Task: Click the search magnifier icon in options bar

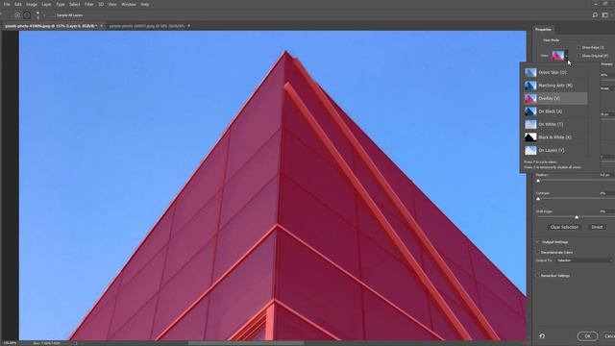Action: 595,15
